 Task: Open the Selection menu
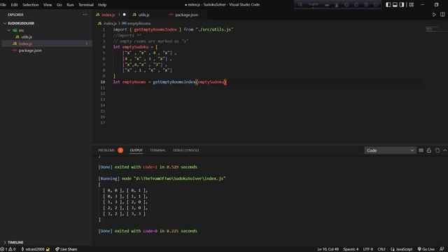(x=30, y=5)
